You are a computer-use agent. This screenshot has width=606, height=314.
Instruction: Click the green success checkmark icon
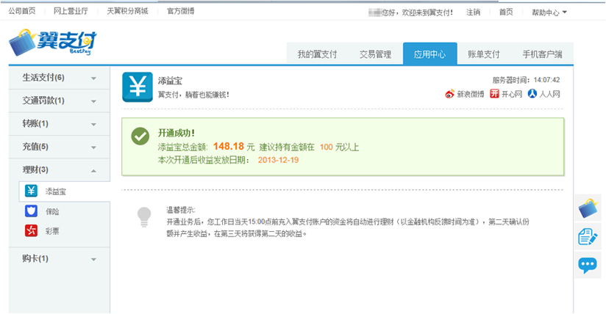[x=140, y=136]
